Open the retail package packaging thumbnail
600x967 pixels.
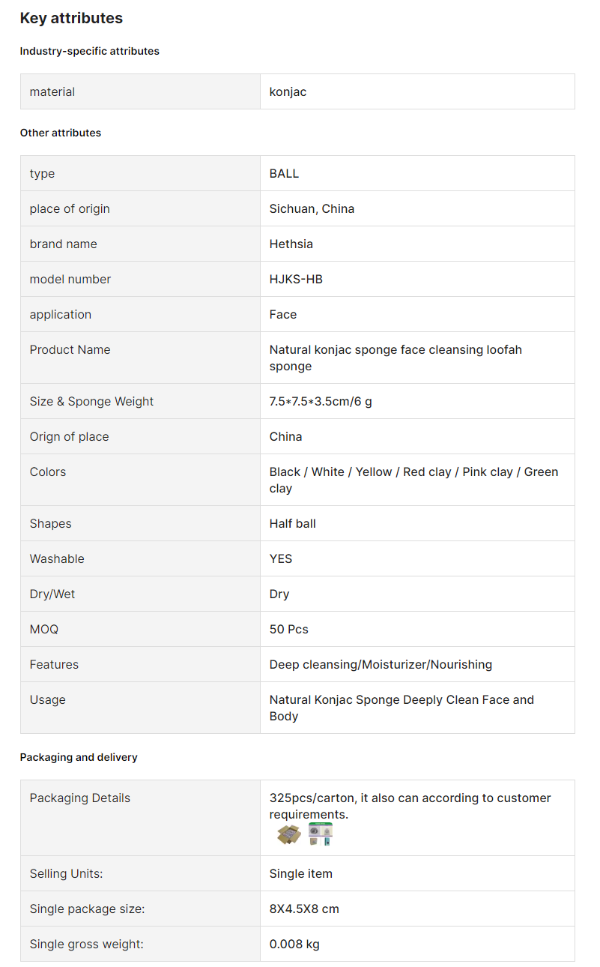321,834
